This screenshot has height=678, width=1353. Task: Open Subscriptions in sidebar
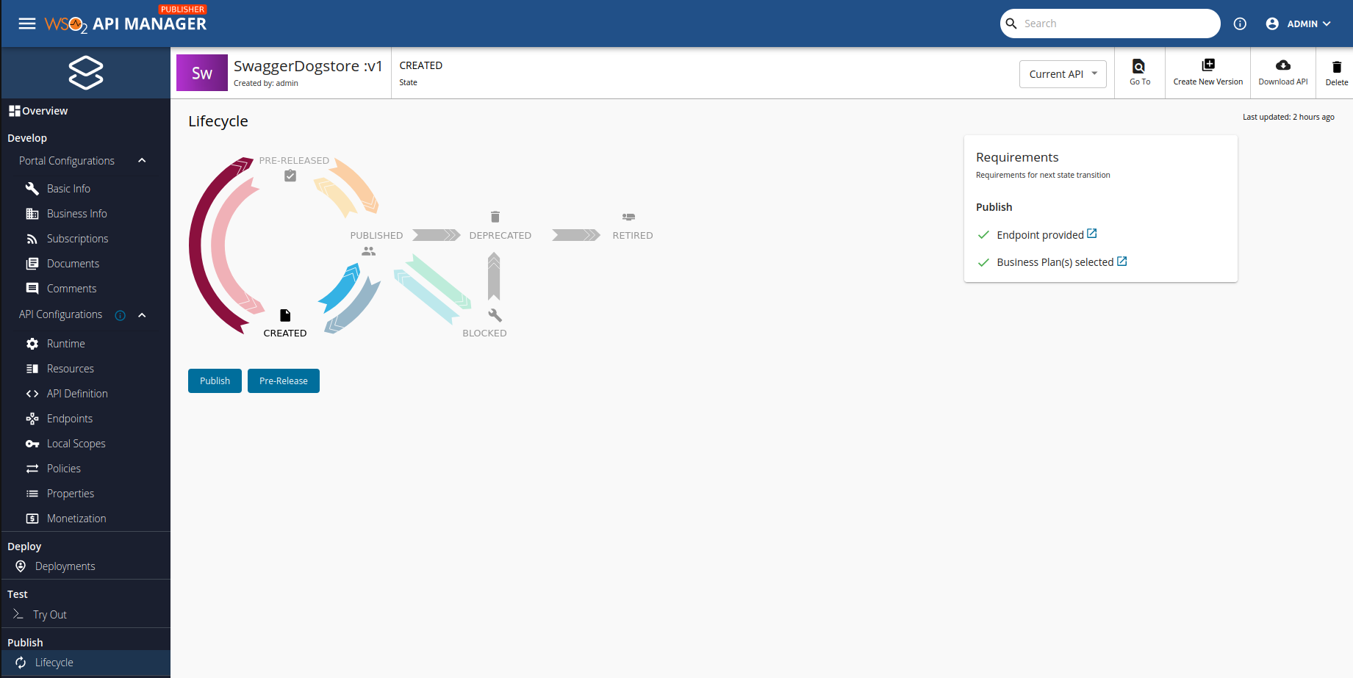click(77, 239)
